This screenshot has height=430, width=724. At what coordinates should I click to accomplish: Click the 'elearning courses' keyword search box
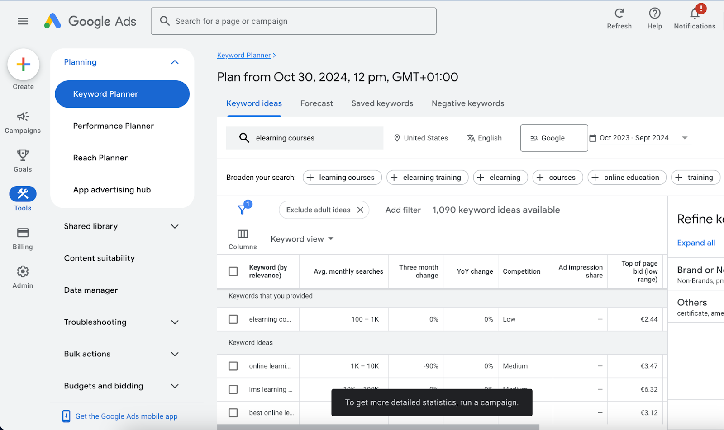tap(305, 138)
